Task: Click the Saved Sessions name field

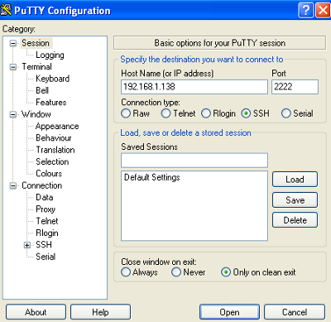Action: click(x=194, y=161)
